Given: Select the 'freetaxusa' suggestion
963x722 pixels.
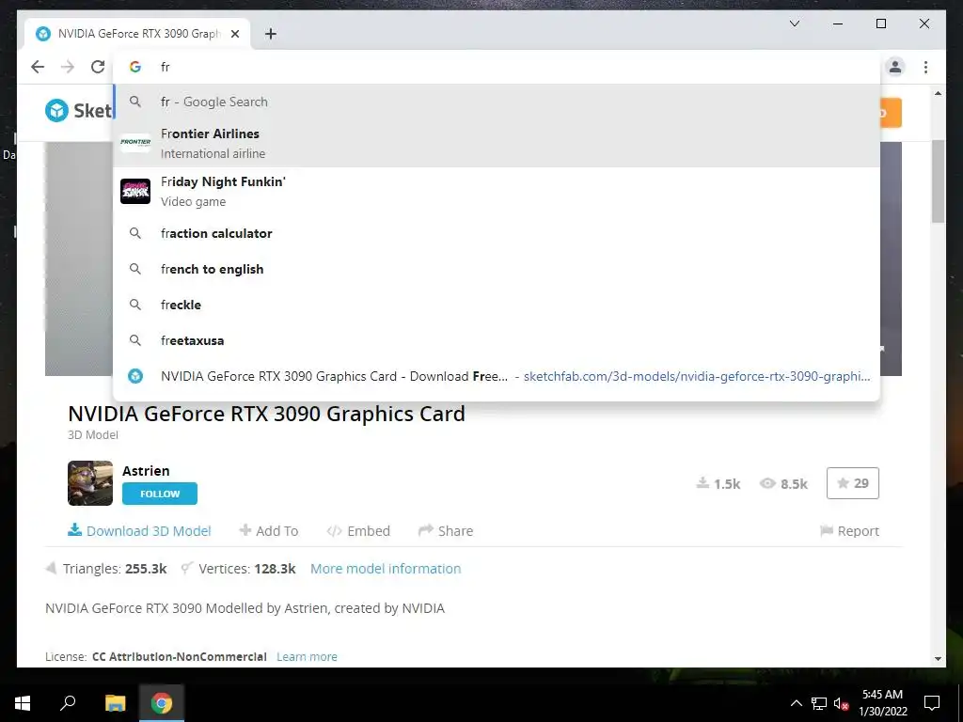Looking at the screenshot, I should (x=497, y=340).
